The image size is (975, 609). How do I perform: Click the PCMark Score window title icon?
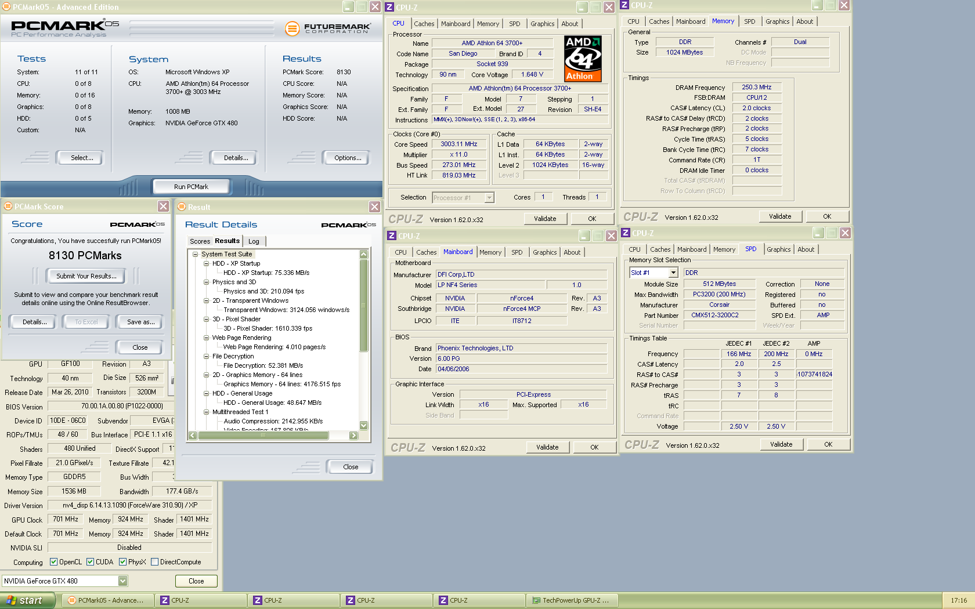coord(8,206)
